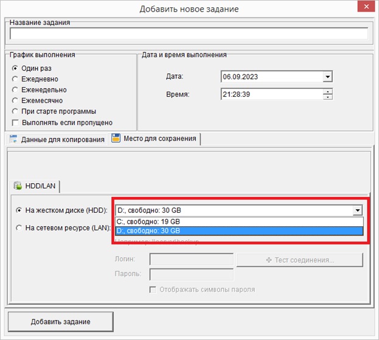Click the 'Логин' input field
Viewport: 379px width, 340px height.
[x=192, y=259]
